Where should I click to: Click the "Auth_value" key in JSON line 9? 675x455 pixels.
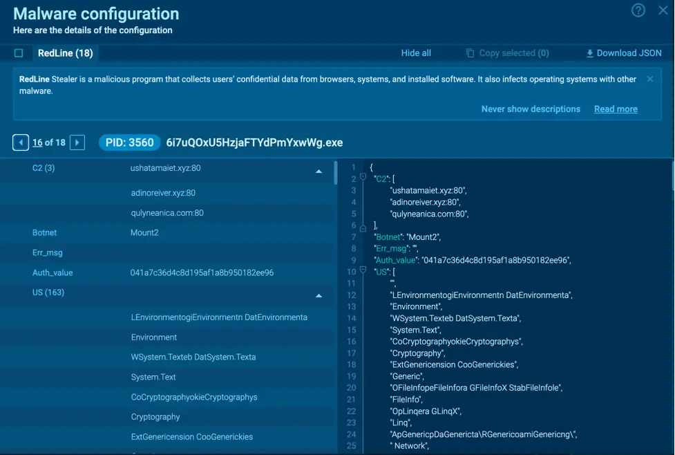(396, 260)
